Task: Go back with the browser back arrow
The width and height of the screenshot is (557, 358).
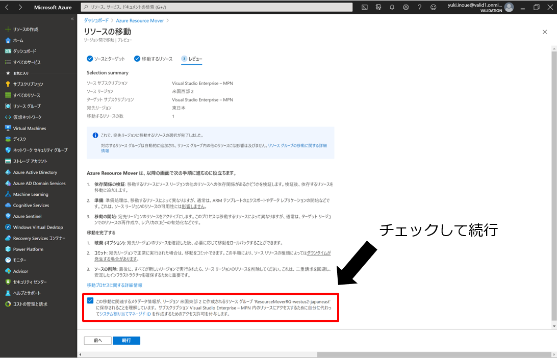Action: coord(7,7)
